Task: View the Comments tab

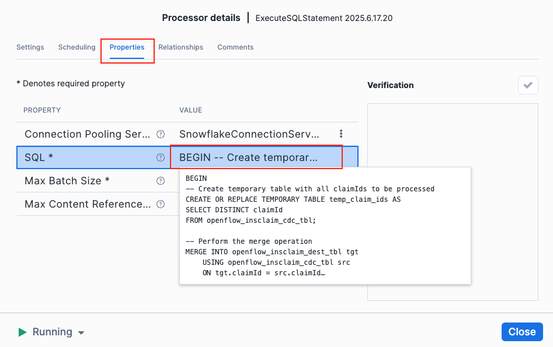Action: [235, 47]
